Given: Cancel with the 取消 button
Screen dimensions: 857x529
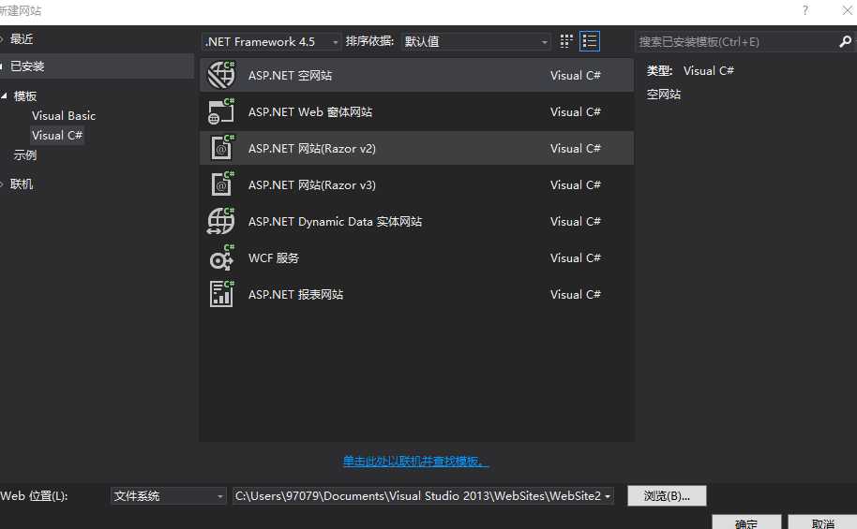Looking at the screenshot, I should pyautogui.click(x=822, y=522).
